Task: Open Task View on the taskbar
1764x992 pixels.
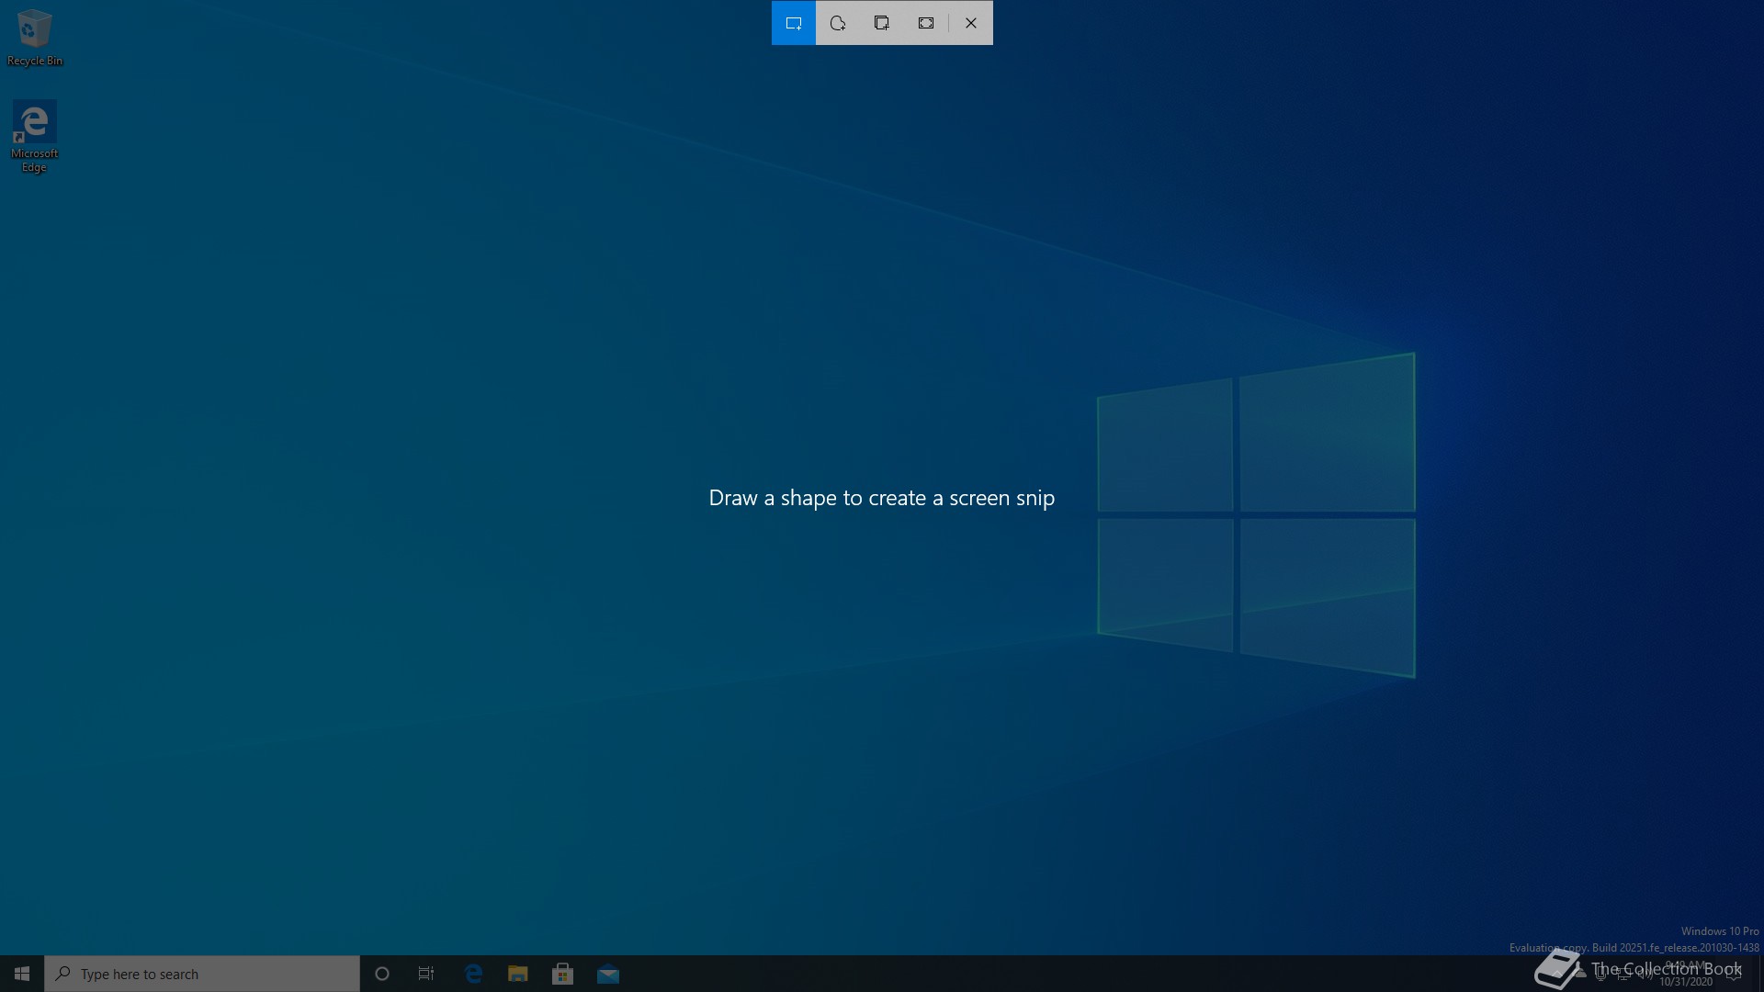Action: pos(426,974)
